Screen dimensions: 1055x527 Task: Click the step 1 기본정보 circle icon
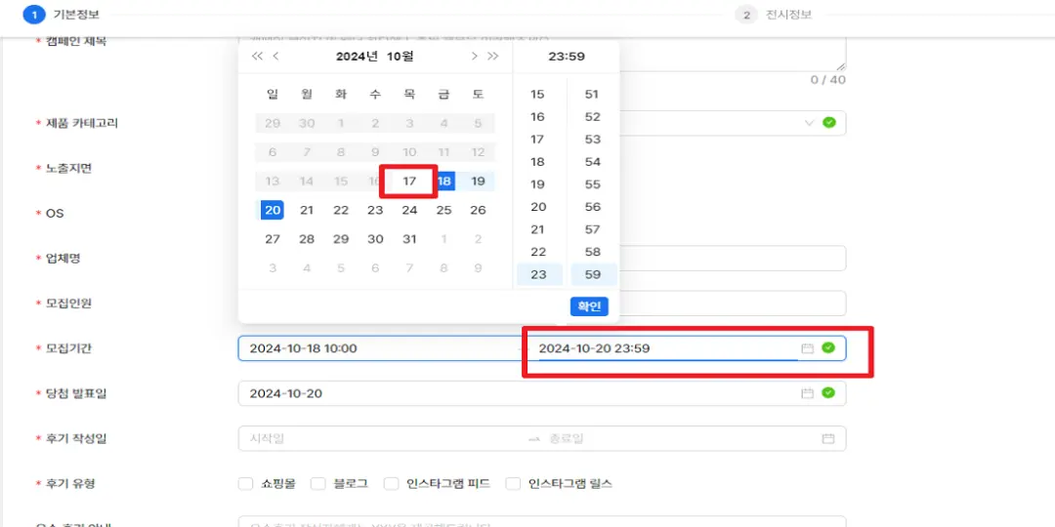34,15
